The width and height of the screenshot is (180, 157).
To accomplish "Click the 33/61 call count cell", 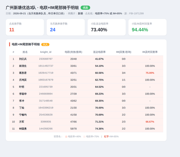I will click(73, 66).
